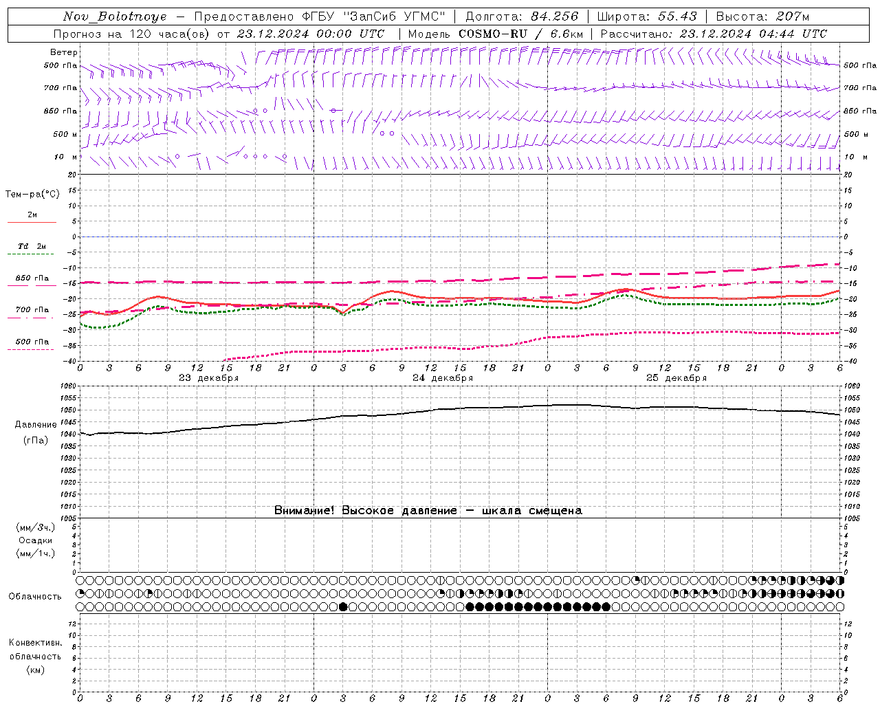Select the 700 гПа entry in temperature legend
Image resolution: width=880 pixels, height=704 pixels.
32,310
